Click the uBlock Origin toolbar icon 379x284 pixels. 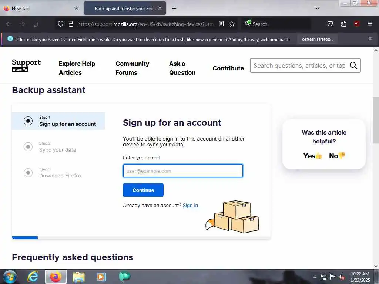point(356,24)
